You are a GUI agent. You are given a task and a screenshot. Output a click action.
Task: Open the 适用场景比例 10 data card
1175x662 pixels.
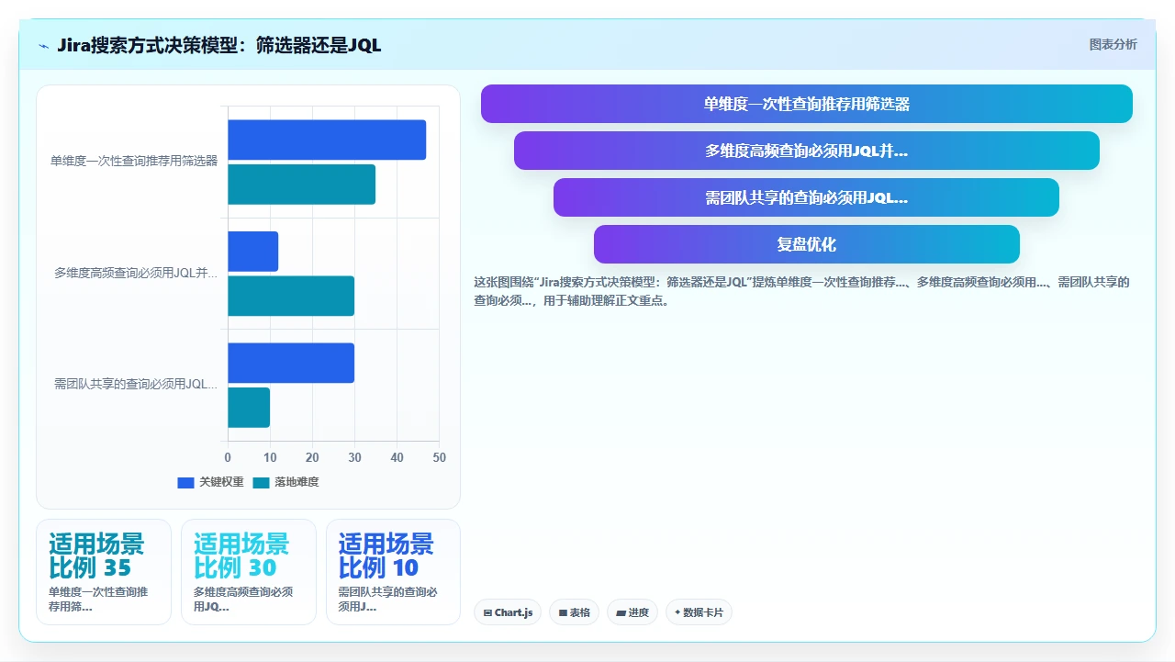click(x=393, y=572)
